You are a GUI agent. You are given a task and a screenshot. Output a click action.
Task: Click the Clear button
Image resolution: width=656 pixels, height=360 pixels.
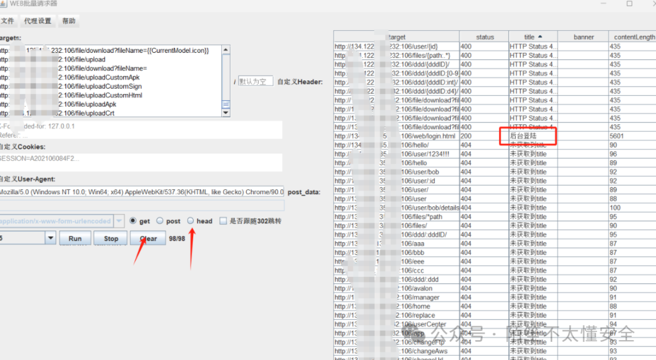coord(148,239)
